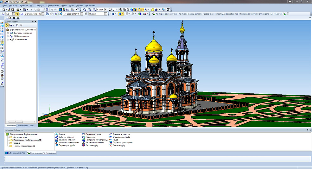Click the Save document icon

[13, 10]
